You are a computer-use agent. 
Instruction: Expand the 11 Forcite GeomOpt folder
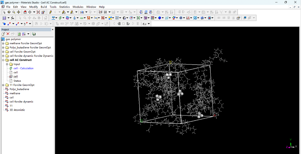(x=3, y=85)
